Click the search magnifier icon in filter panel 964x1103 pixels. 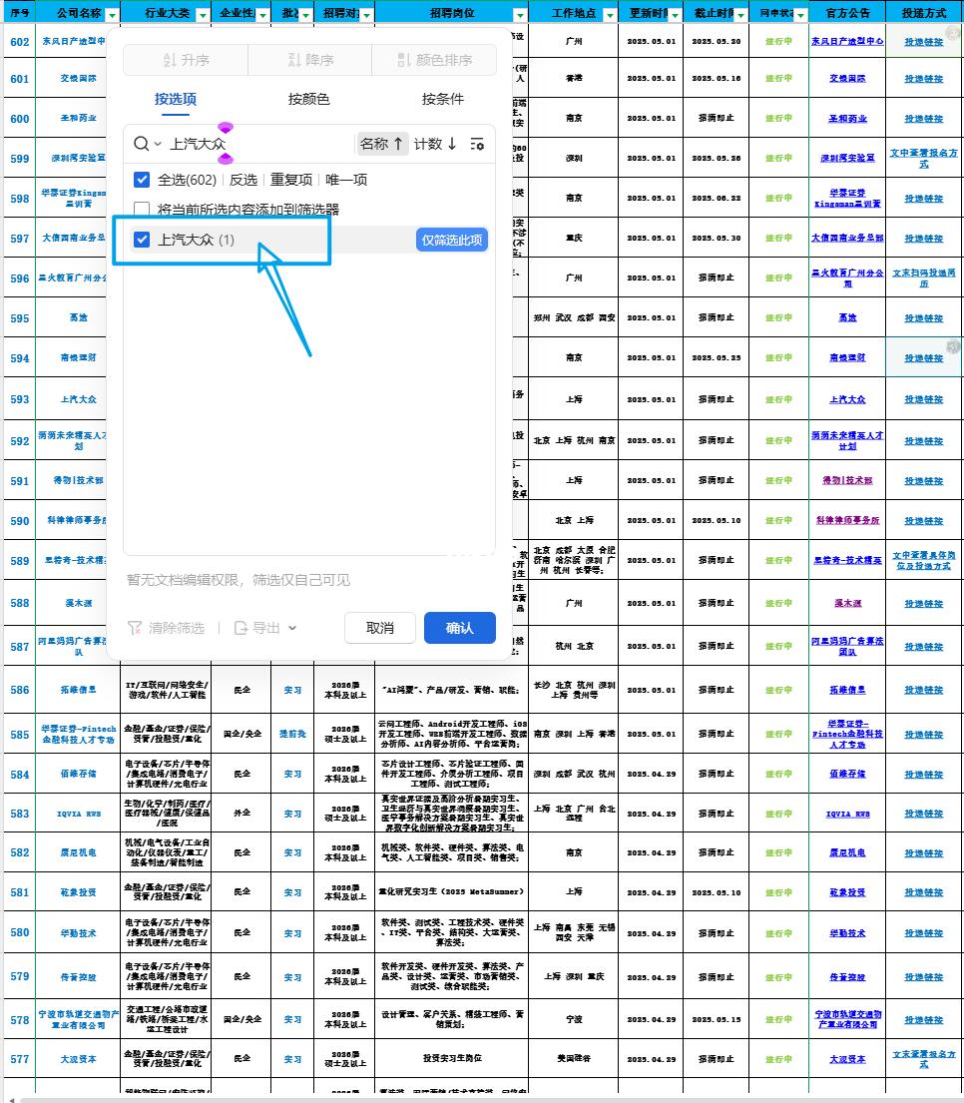[141, 144]
